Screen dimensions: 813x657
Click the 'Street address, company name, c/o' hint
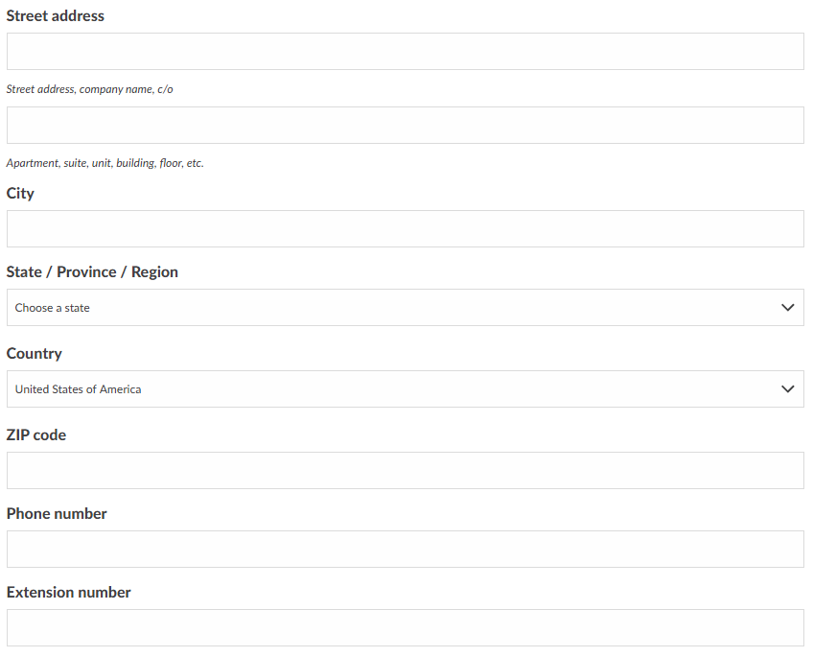click(90, 89)
